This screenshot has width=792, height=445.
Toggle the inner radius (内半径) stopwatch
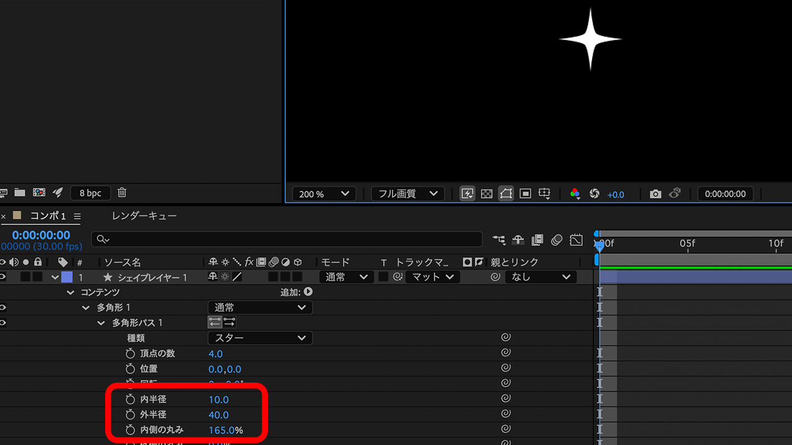point(130,400)
